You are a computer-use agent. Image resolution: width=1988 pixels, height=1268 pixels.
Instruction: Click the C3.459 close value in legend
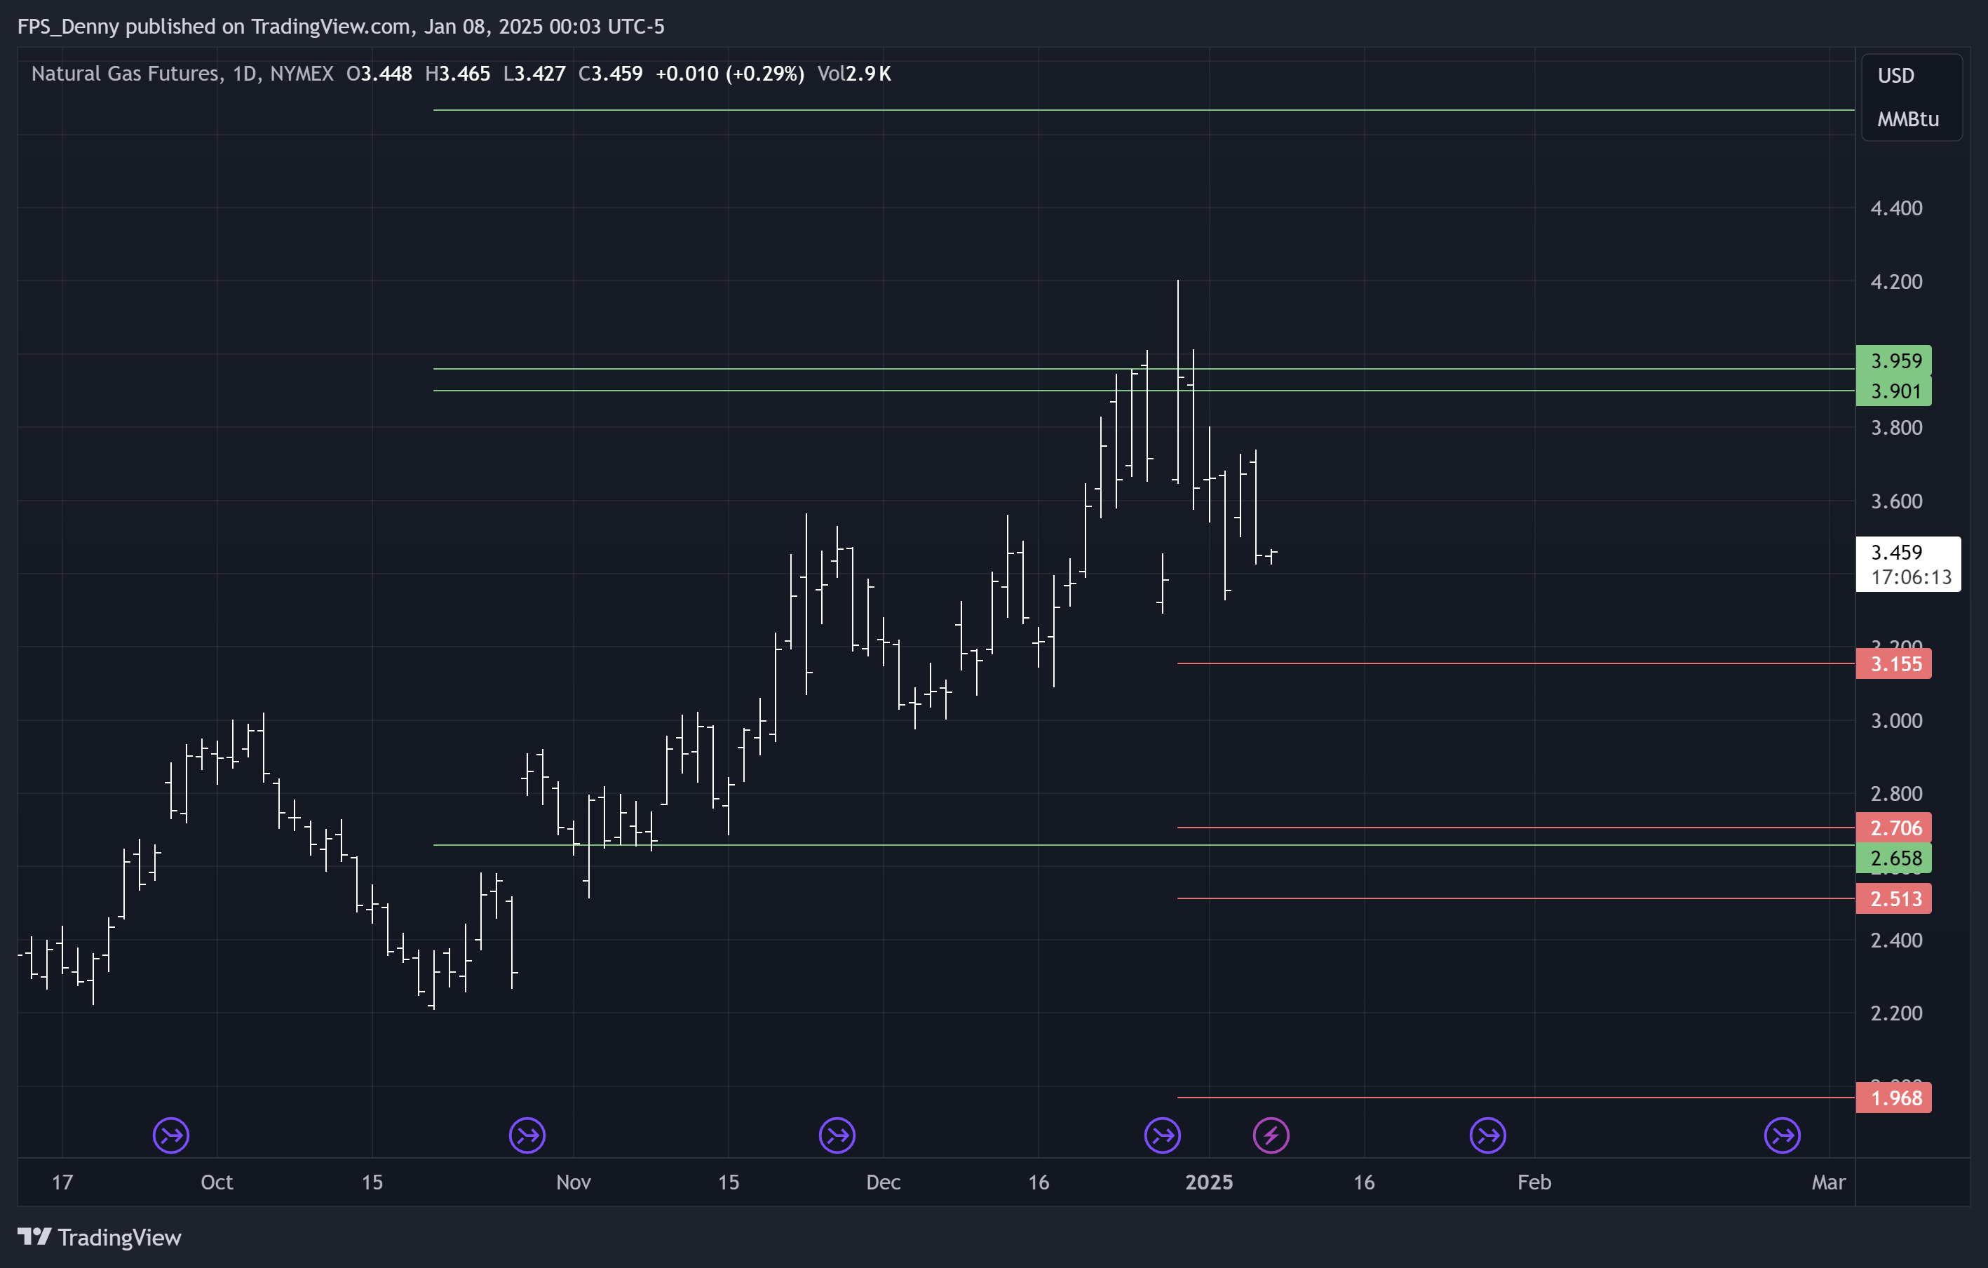(x=610, y=74)
